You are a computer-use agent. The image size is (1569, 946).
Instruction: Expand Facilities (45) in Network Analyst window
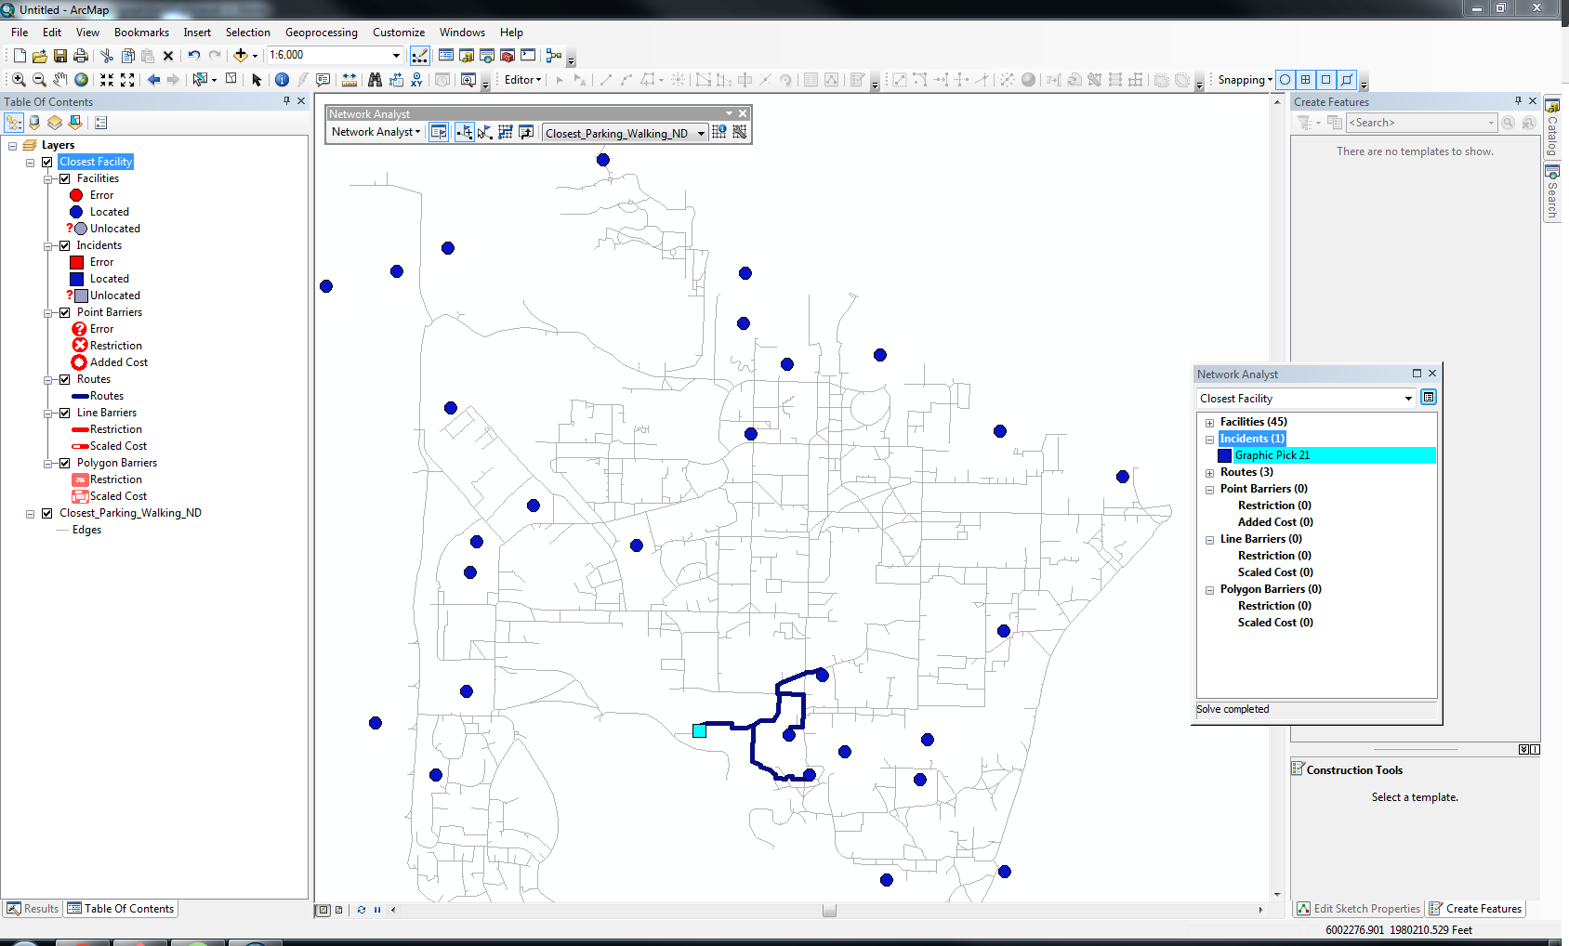tap(1209, 423)
